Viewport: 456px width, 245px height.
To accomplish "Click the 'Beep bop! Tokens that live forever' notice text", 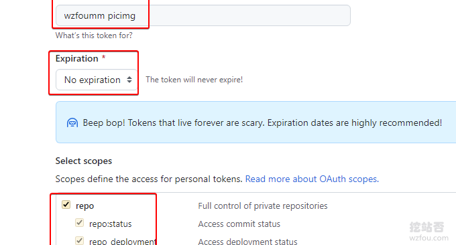I will pyautogui.click(x=262, y=122).
